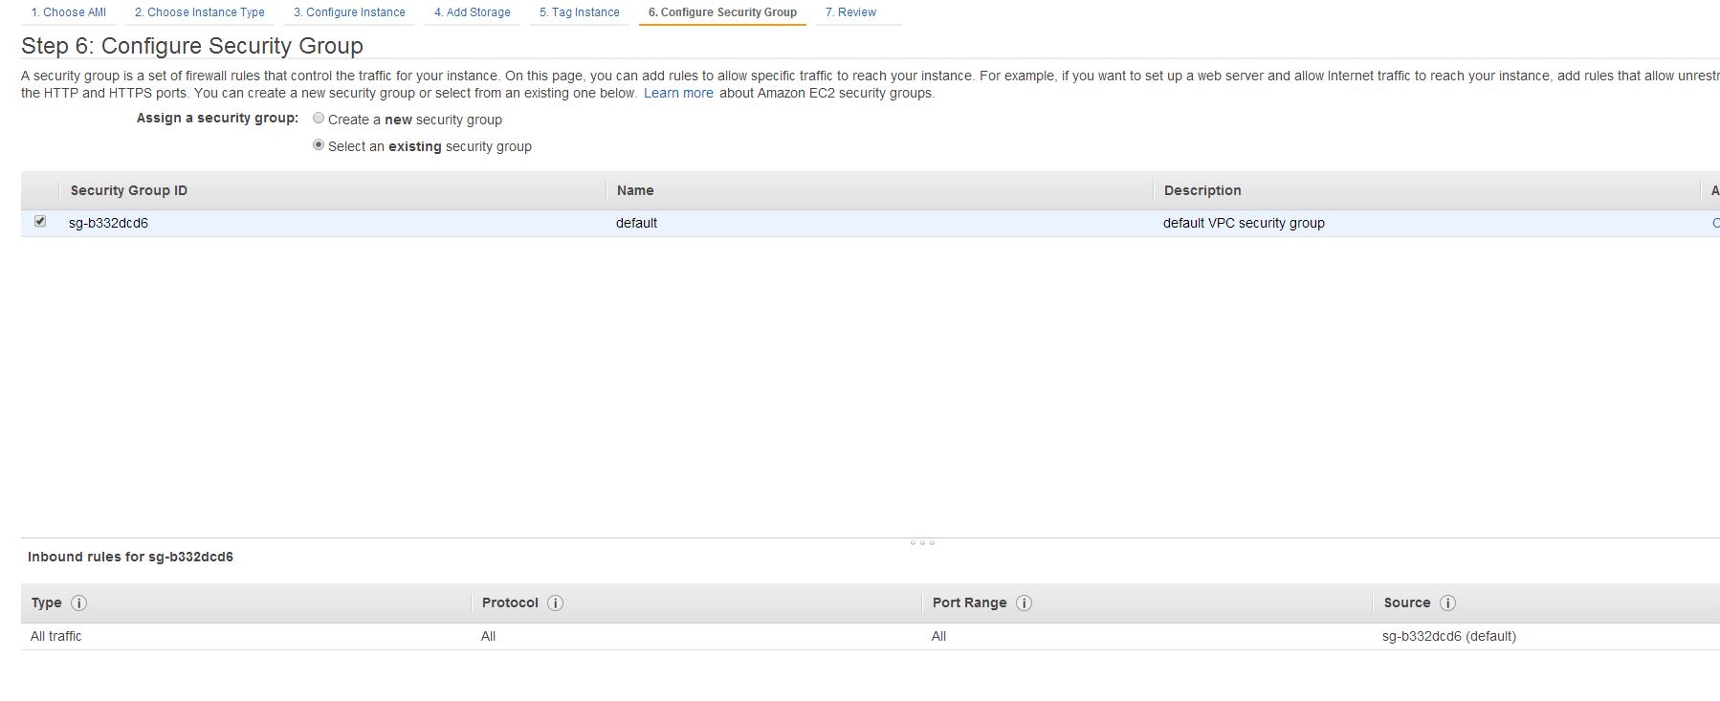Click the Name column header
Screen dimensions: 1720x701
(x=635, y=190)
